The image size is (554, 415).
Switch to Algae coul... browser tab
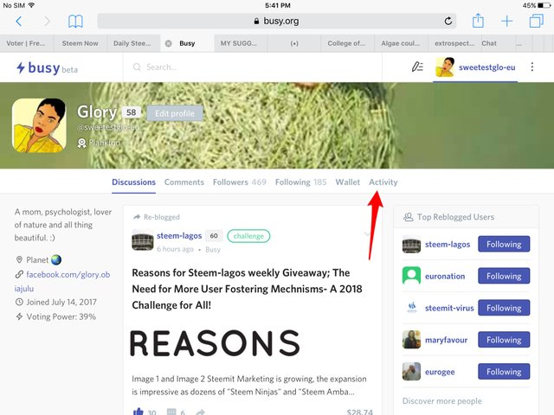pos(401,43)
